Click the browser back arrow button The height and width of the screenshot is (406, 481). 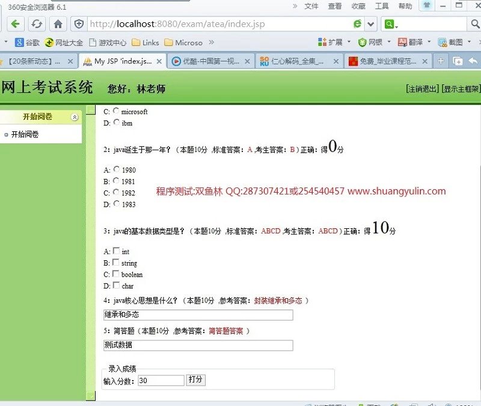click(x=16, y=24)
